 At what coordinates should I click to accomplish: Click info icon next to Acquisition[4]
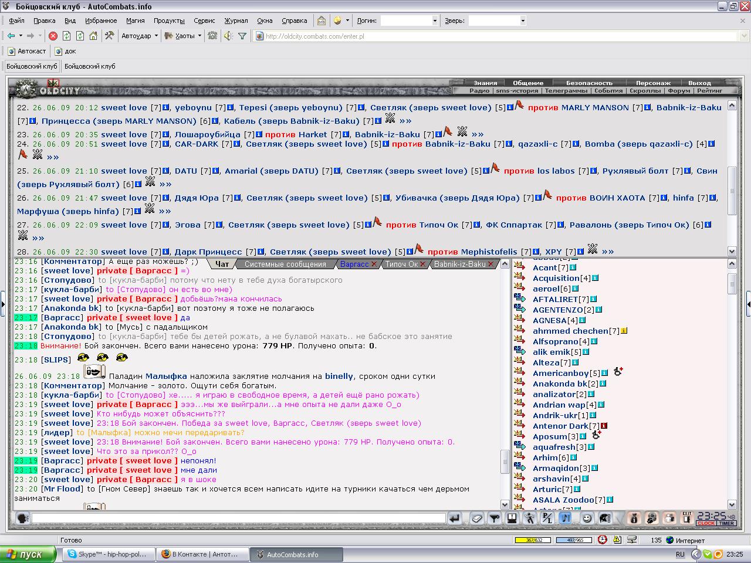tap(596, 278)
